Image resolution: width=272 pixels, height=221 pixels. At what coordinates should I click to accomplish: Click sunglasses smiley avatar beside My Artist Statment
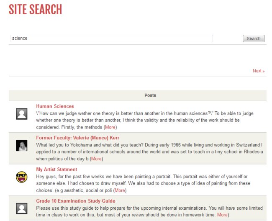point(21,177)
